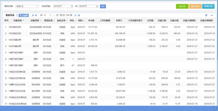Go to the previous page of results
The height and width of the screenshot is (111, 218).
tap(45, 15)
